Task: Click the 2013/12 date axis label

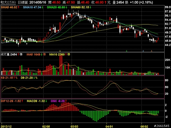Action: [x=6, y=126]
